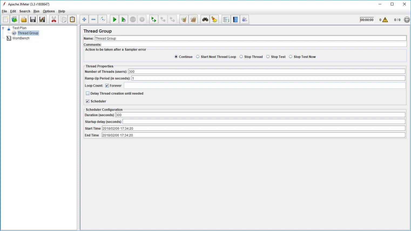Screen dimensions: 411x231
Task: Click the round icon beside 0 / 0
Action: 407,20
